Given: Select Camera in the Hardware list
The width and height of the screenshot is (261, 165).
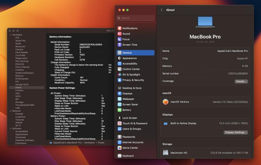Looking at the screenshot, I should pos(19,50).
